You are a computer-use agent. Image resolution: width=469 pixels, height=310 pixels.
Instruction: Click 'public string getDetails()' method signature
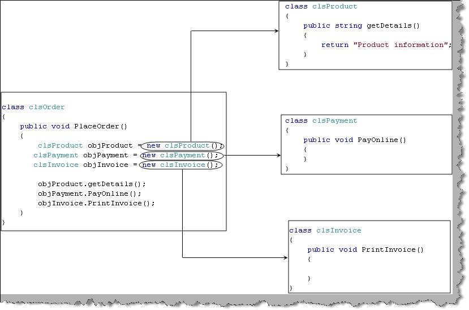[x=362, y=25]
